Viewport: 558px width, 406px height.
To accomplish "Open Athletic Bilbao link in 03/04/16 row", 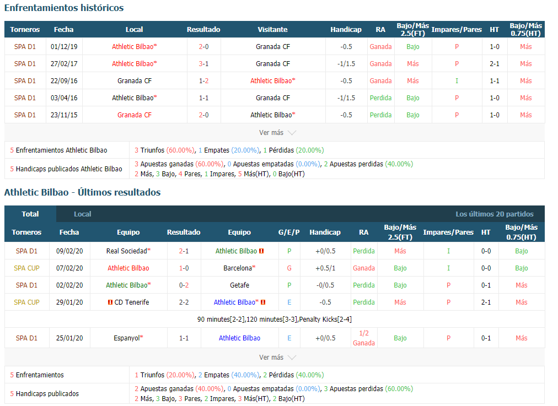I will [134, 98].
